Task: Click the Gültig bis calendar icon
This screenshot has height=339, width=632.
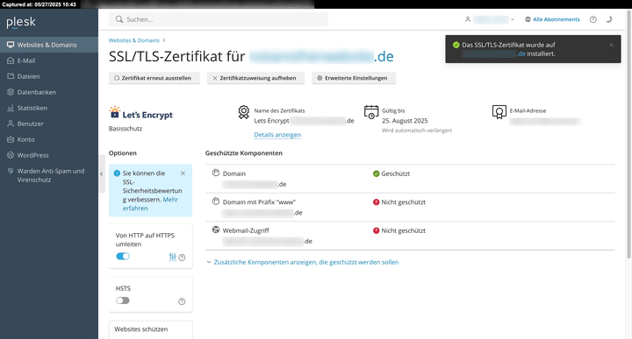Action: click(370, 112)
